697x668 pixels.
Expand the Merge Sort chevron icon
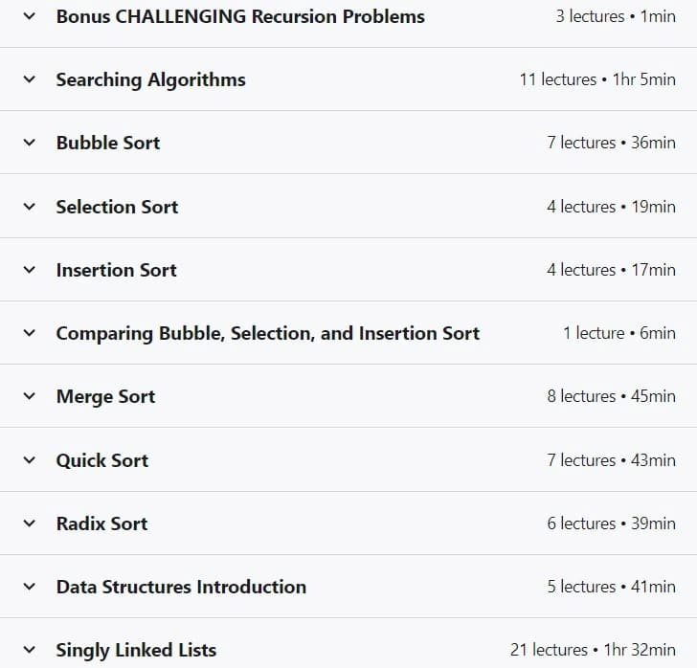(x=30, y=396)
